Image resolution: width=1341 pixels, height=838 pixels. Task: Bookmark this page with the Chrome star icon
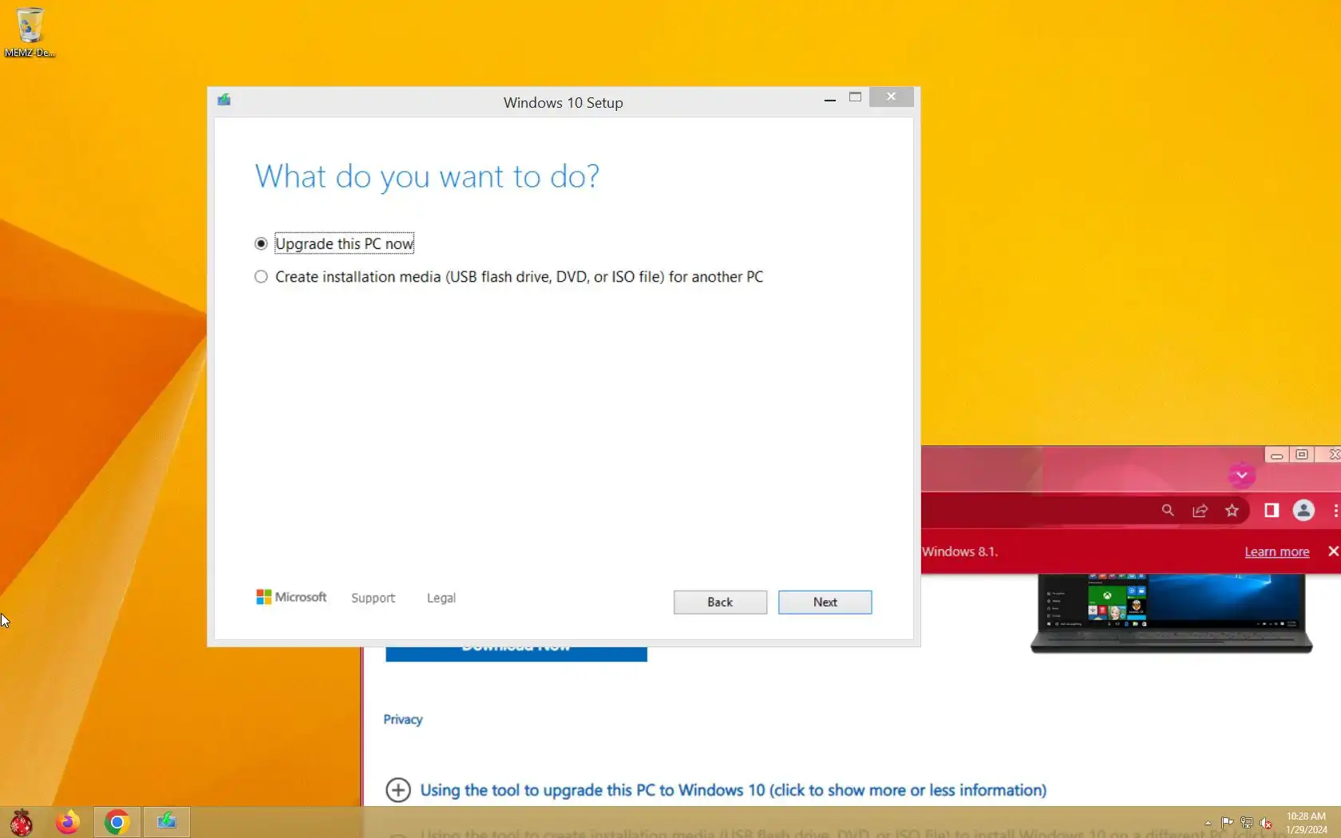click(x=1232, y=511)
